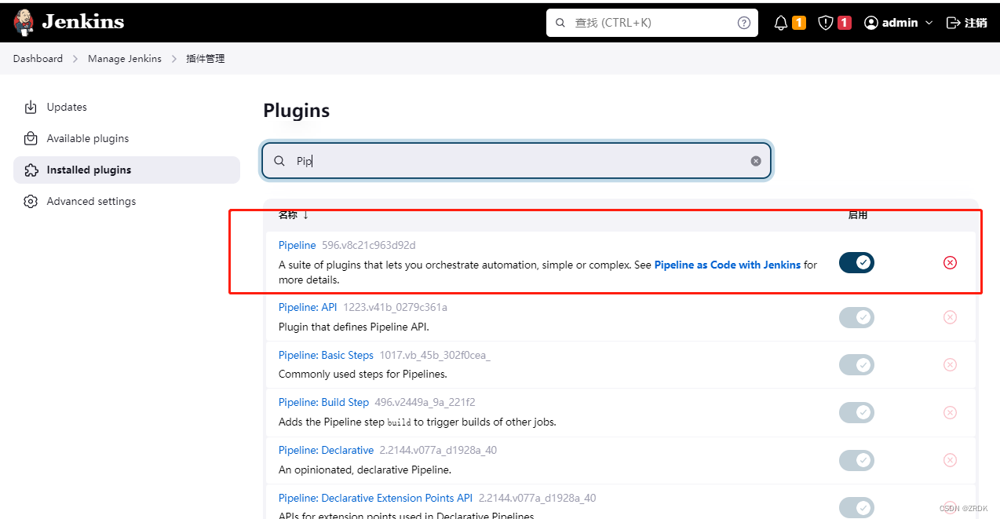The height and width of the screenshot is (519, 1000).
Task: Click the Updates download icon in the sidebar
Action: click(31, 107)
